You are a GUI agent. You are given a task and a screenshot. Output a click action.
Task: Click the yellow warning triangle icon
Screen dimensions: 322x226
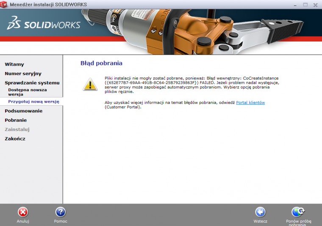point(90,84)
